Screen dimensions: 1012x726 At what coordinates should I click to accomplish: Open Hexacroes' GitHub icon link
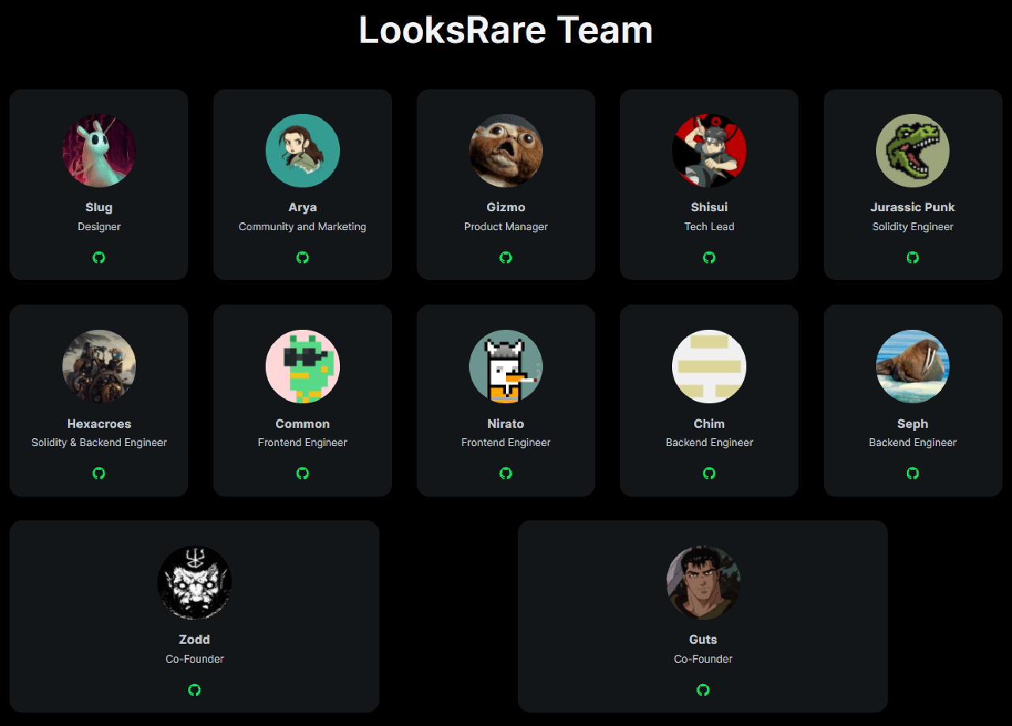tap(99, 473)
